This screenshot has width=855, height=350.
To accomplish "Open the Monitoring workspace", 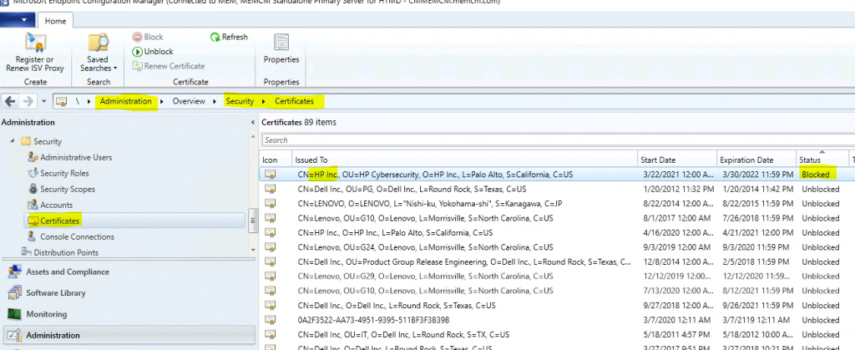I will [x=129, y=314].
